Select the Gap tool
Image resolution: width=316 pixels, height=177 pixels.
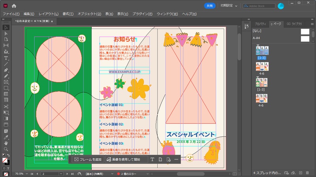[x=6, y=45]
